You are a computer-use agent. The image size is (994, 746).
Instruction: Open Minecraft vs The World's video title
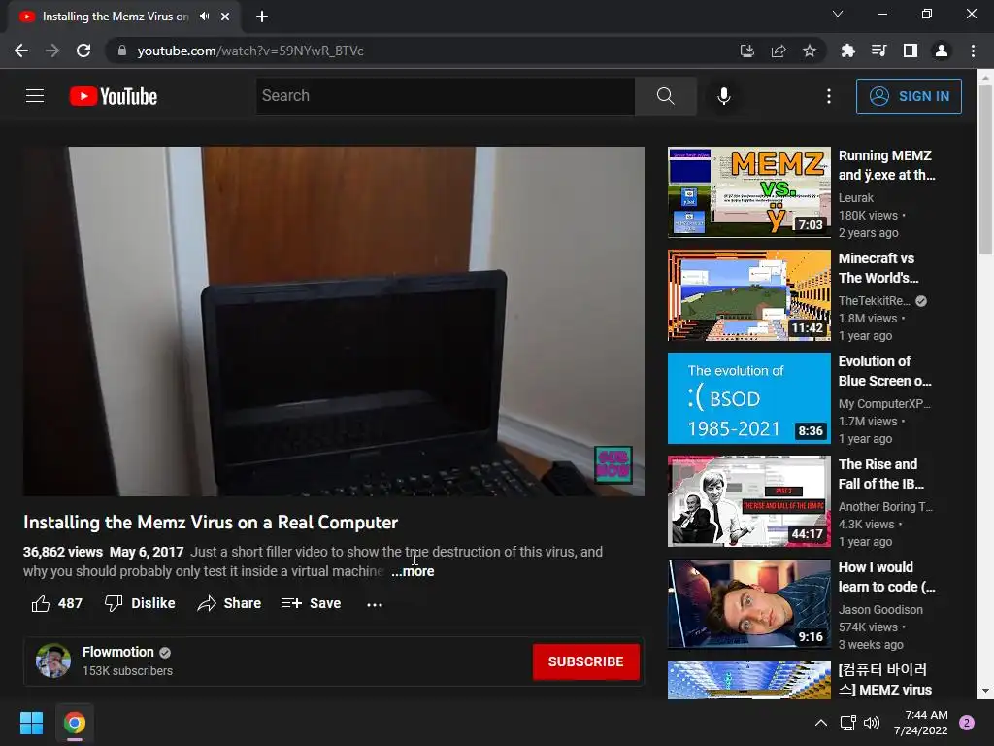click(878, 268)
